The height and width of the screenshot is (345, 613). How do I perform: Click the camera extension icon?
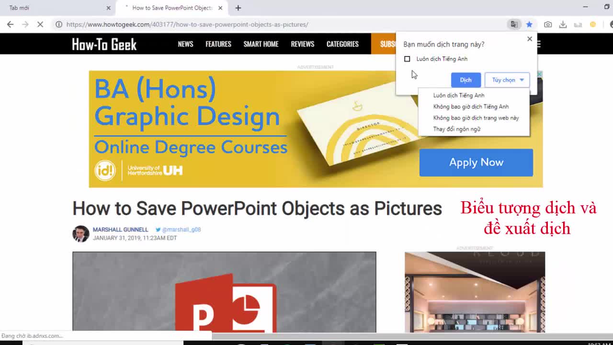click(548, 24)
